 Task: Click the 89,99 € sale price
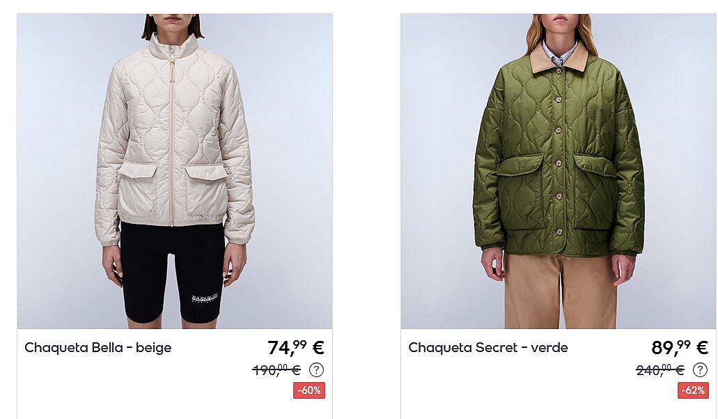680,347
